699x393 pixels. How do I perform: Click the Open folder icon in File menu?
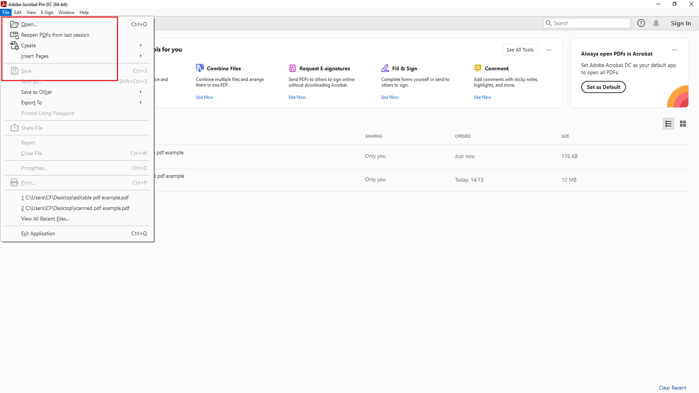[14, 24]
